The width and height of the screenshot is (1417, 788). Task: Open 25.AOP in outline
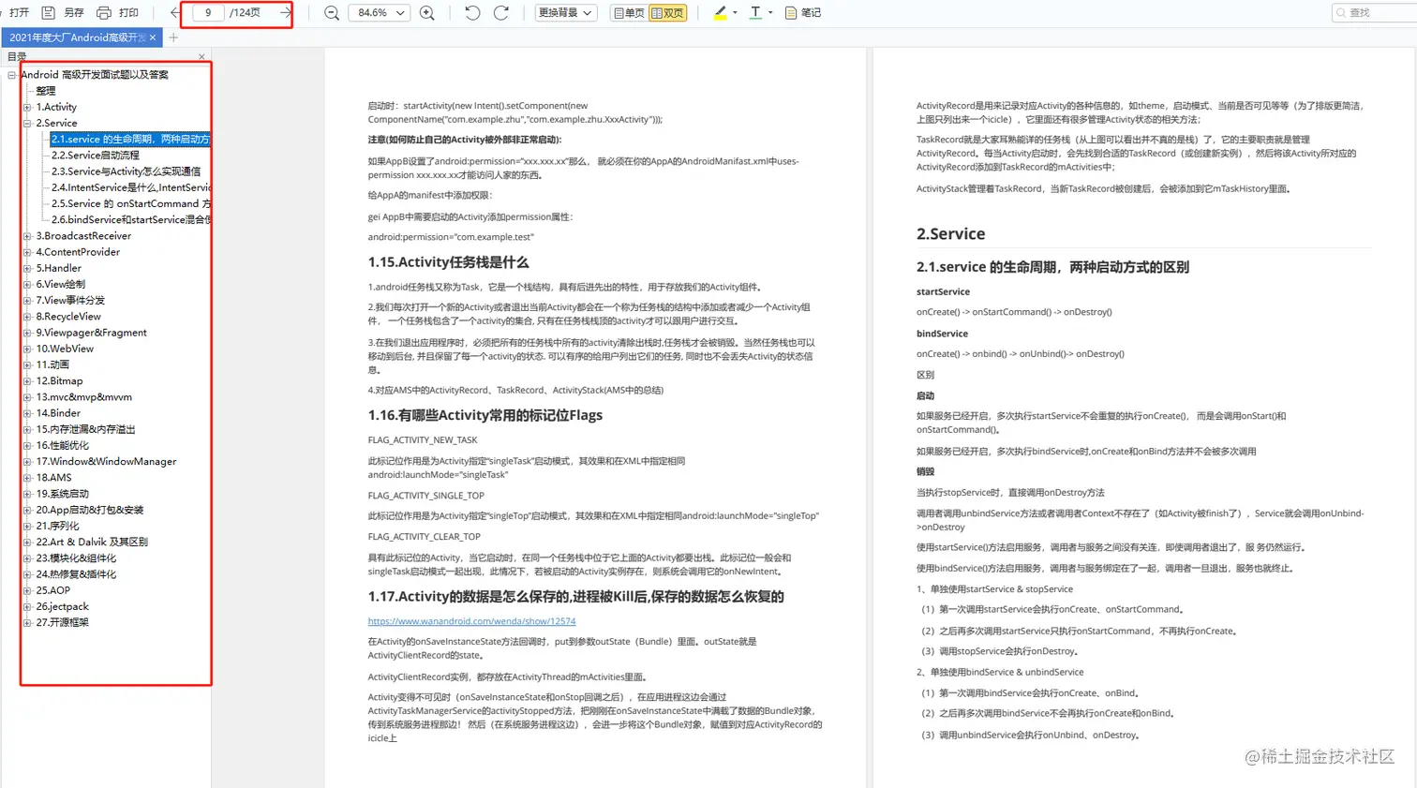pyautogui.click(x=52, y=590)
